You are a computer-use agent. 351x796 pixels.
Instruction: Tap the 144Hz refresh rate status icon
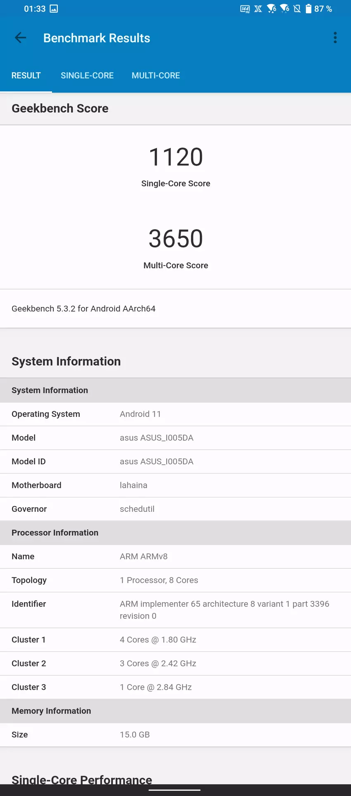click(x=245, y=9)
